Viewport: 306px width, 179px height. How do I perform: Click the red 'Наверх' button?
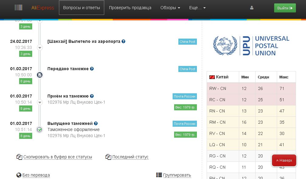point(284,160)
